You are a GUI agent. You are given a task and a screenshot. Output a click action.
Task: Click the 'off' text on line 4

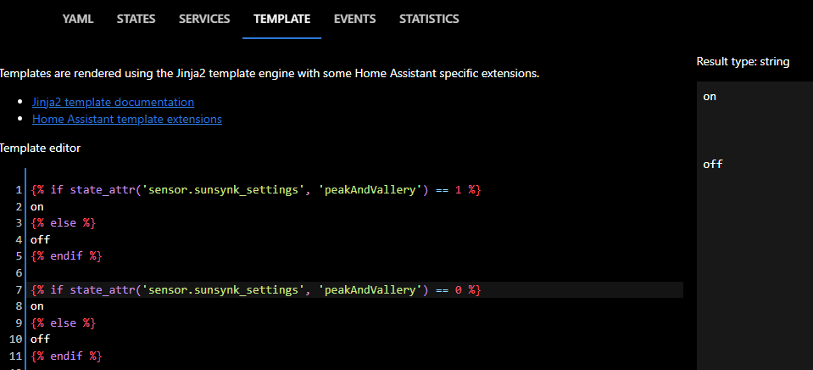pos(40,240)
